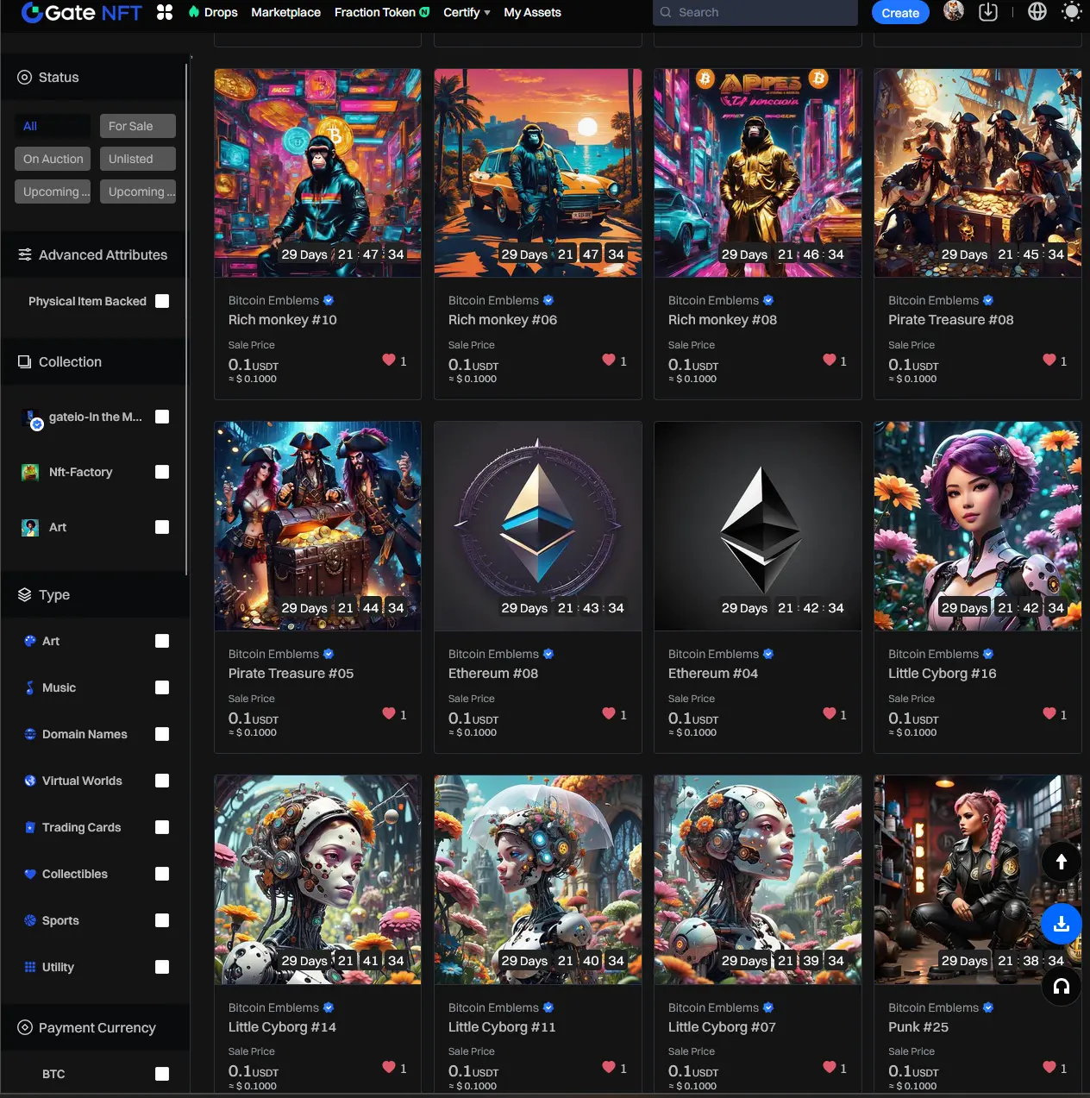Viewport: 1090px width, 1098px height.
Task: Like Pirate Treasure #05 heart icon
Action: click(389, 713)
